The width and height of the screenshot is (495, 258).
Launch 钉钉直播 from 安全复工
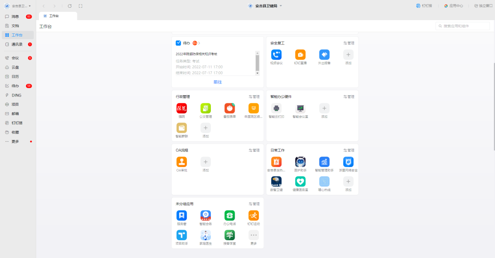300,55
